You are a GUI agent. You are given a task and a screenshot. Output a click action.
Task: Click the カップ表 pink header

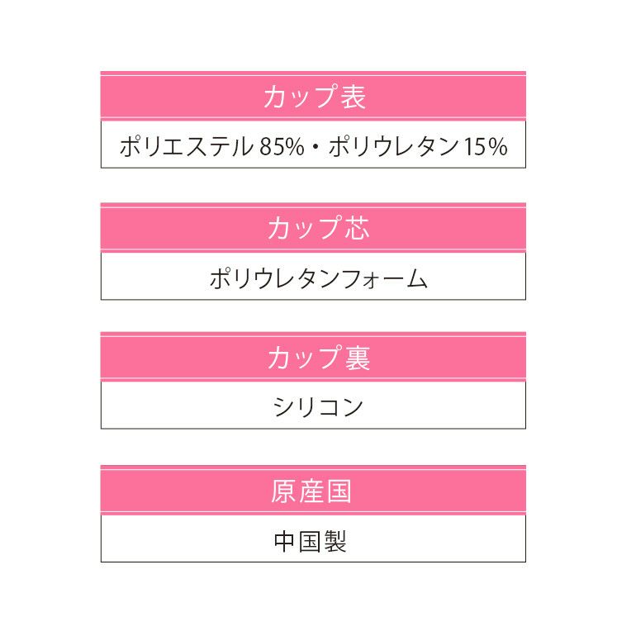[x=313, y=97]
